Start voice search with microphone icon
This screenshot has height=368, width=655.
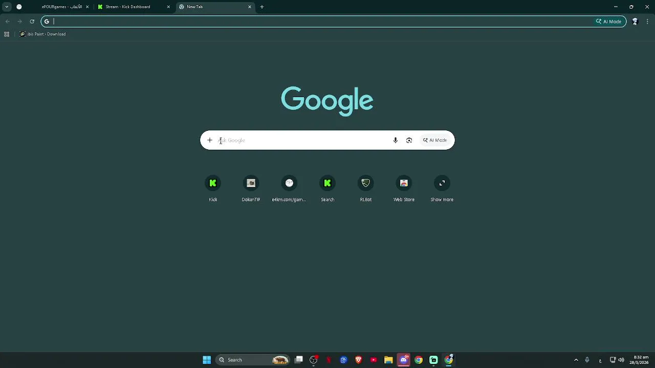[395, 140]
